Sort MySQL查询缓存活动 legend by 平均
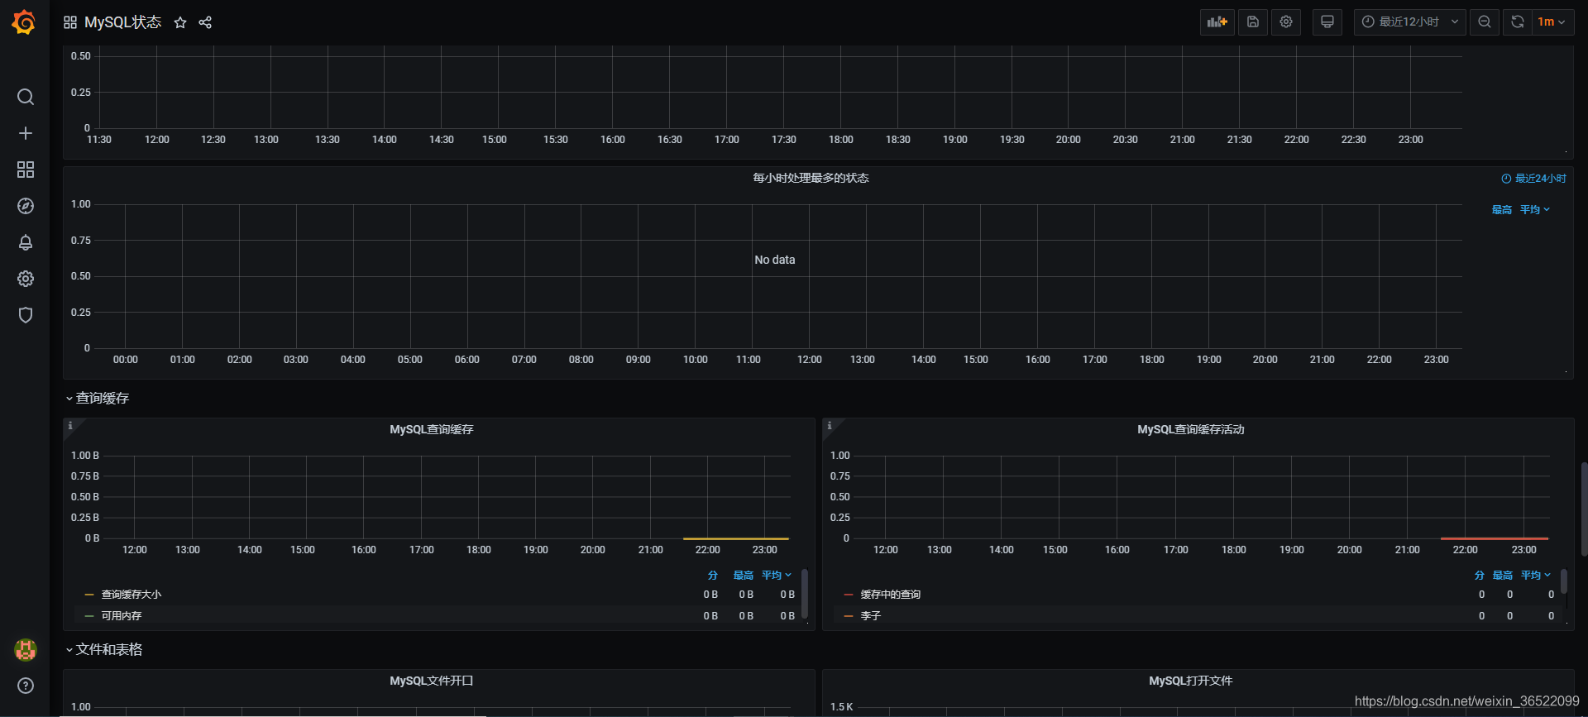This screenshot has height=717, width=1588. click(x=1535, y=576)
